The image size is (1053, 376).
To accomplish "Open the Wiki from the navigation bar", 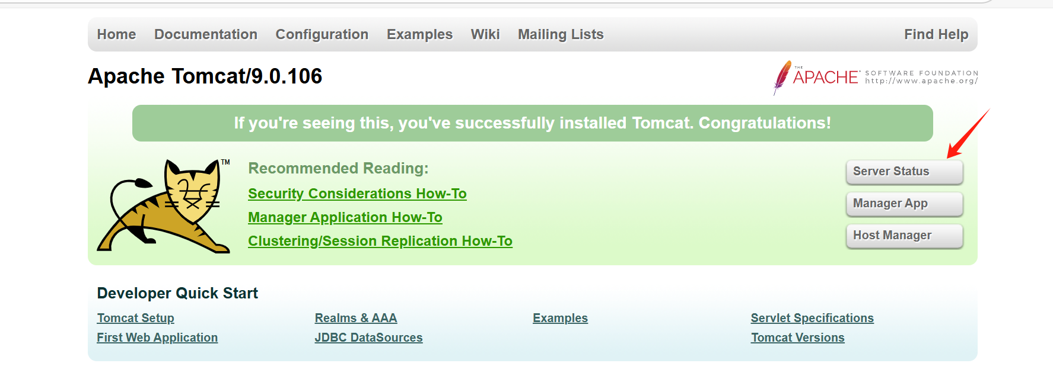I will pyautogui.click(x=485, y=34).
